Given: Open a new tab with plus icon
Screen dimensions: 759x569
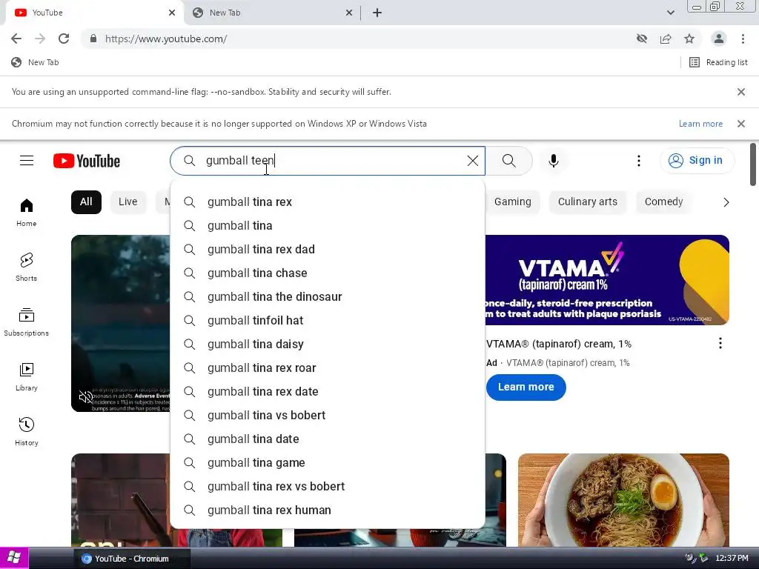Looking at the screenshot, I should point(377,13).
